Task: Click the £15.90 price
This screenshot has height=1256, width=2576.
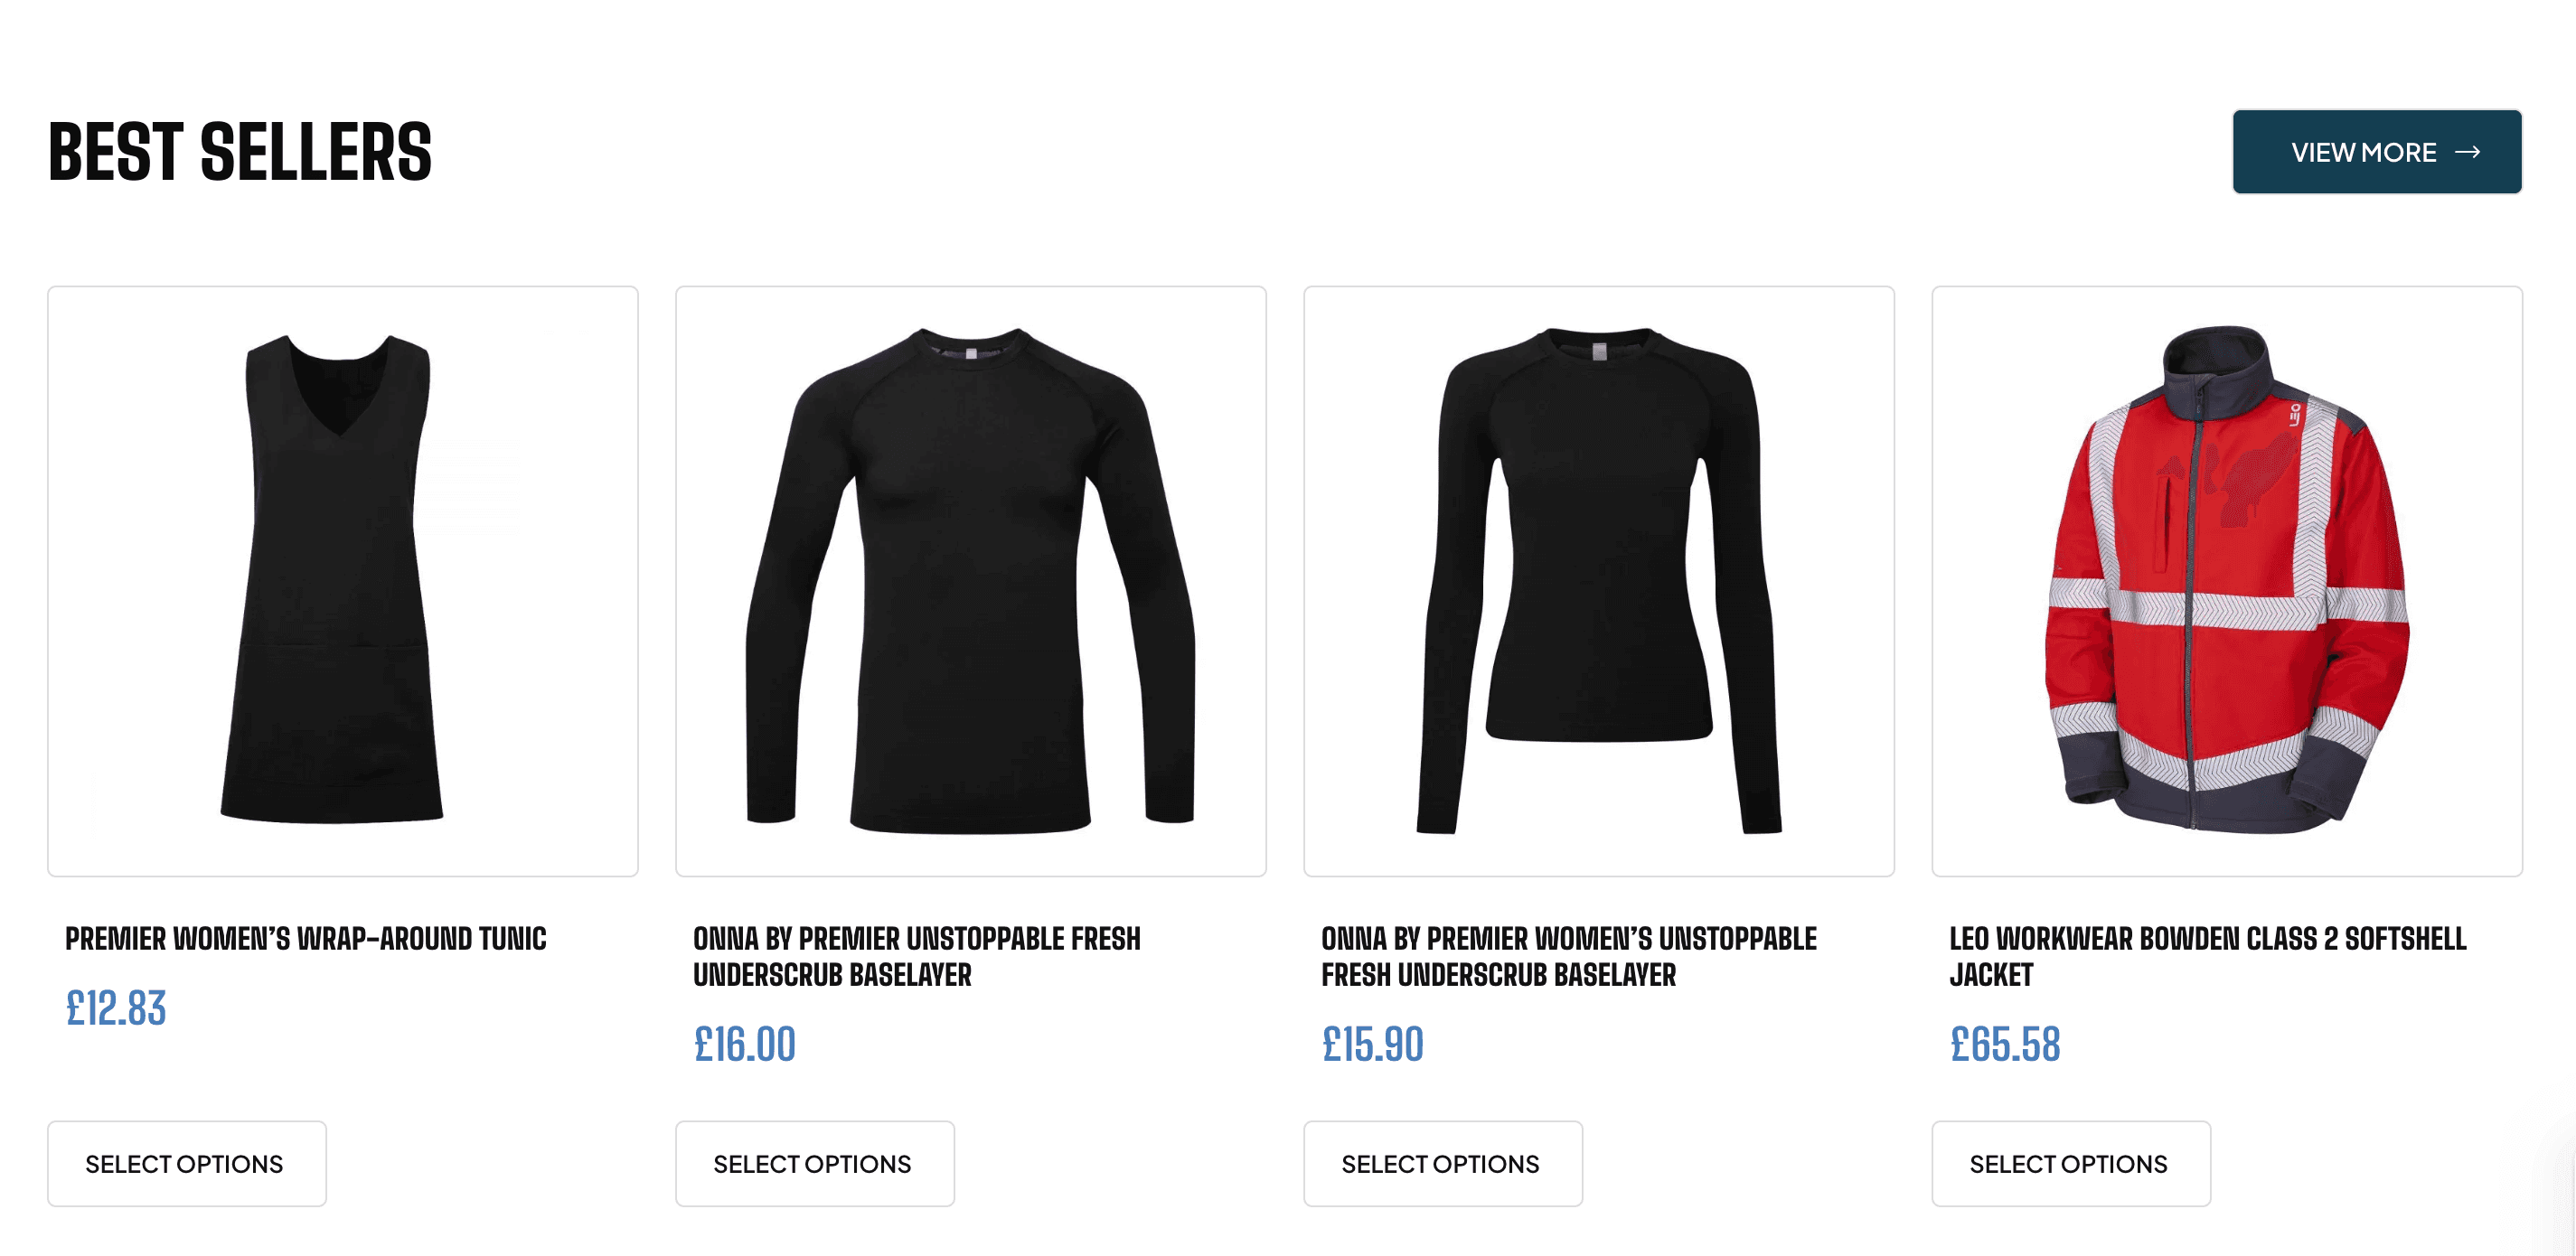Action: pyautogui.click(x=1373, y=1044)
